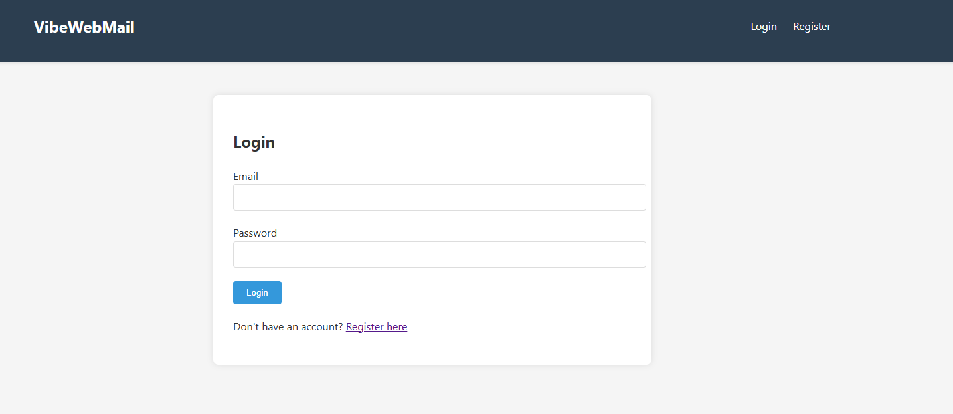The width and height of the screenshot is (953, 414).
Task: Open the registration page via the underlined link
Action: point(377,327)
